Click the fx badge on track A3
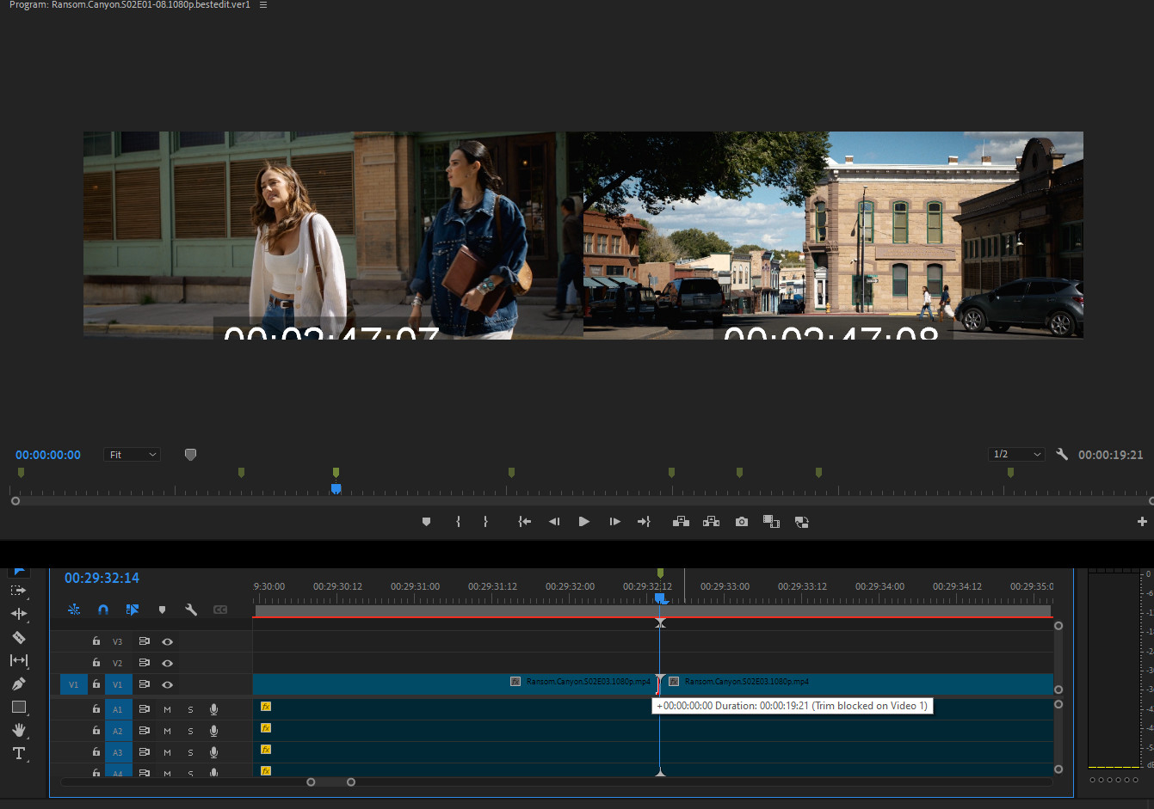The width and height of the screenshot is (1154, 809). pos(266,750)
